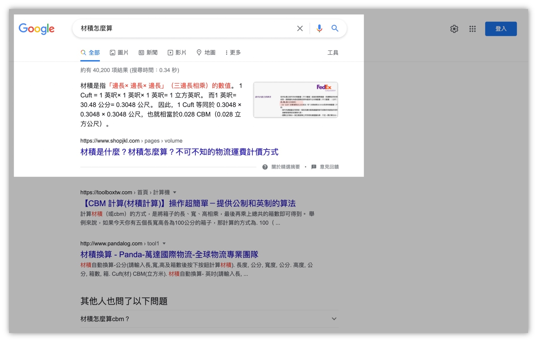Click the question mark icon beside 關於精選摘要
This screenshot has height=342, width=537.
coord(265,167)
